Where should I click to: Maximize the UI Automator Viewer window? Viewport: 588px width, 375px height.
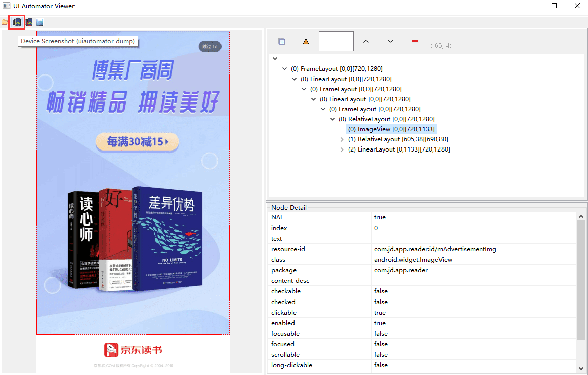click(554, 6)
